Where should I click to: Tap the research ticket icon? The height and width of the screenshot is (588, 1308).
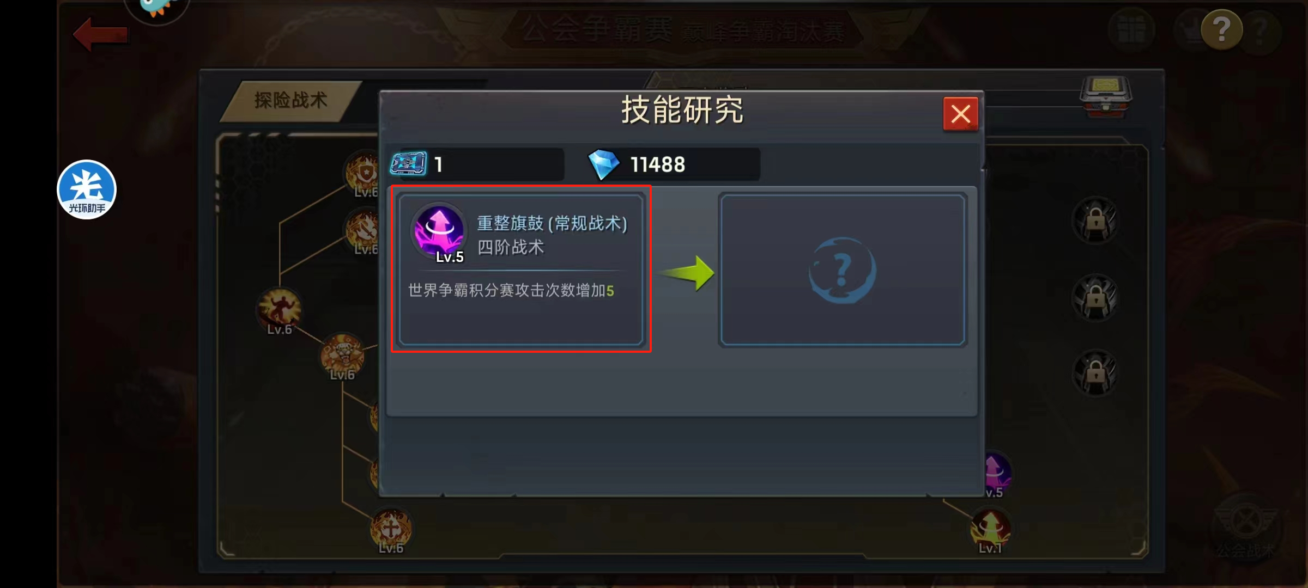click(x=409, y=164)
